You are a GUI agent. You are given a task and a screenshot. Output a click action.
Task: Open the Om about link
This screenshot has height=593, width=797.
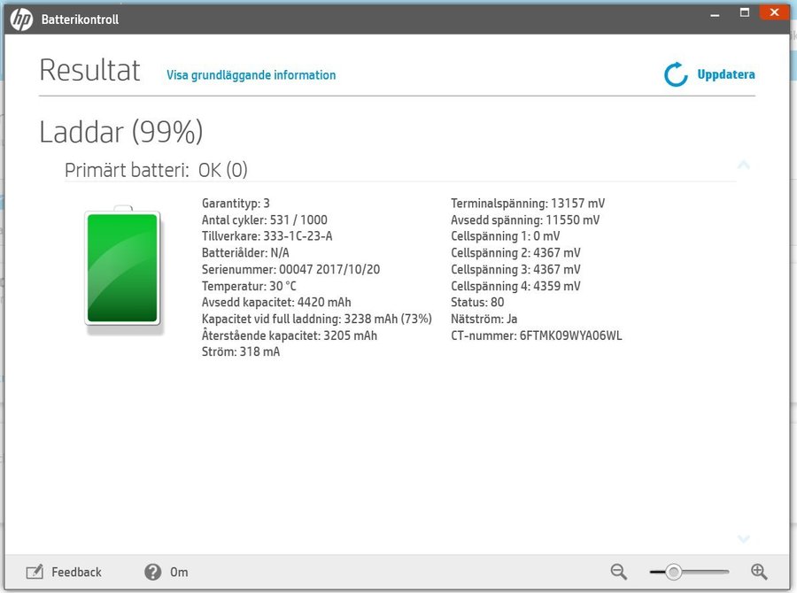tap(179, 572)
